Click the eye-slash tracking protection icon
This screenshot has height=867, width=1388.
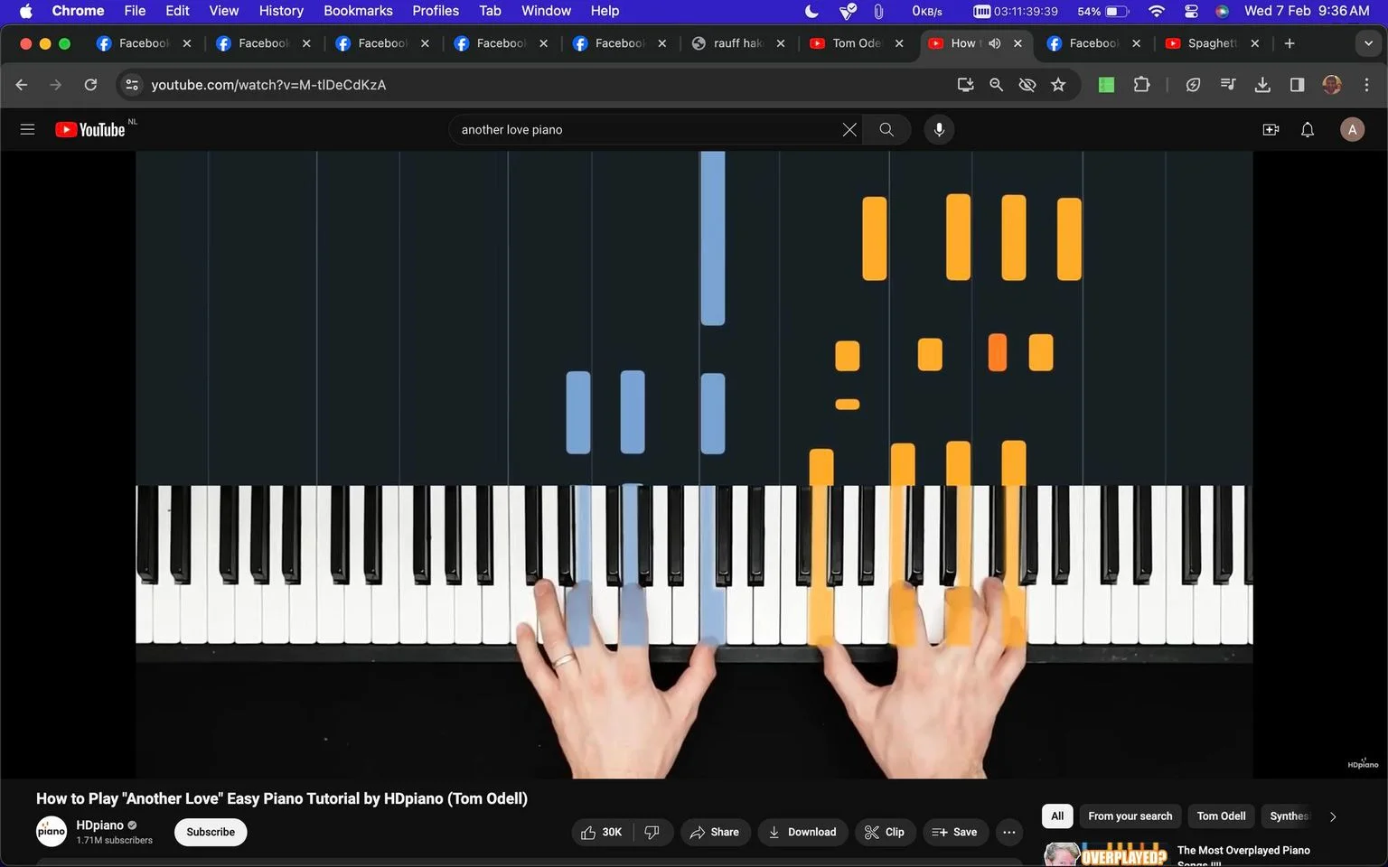(1027, 84)
